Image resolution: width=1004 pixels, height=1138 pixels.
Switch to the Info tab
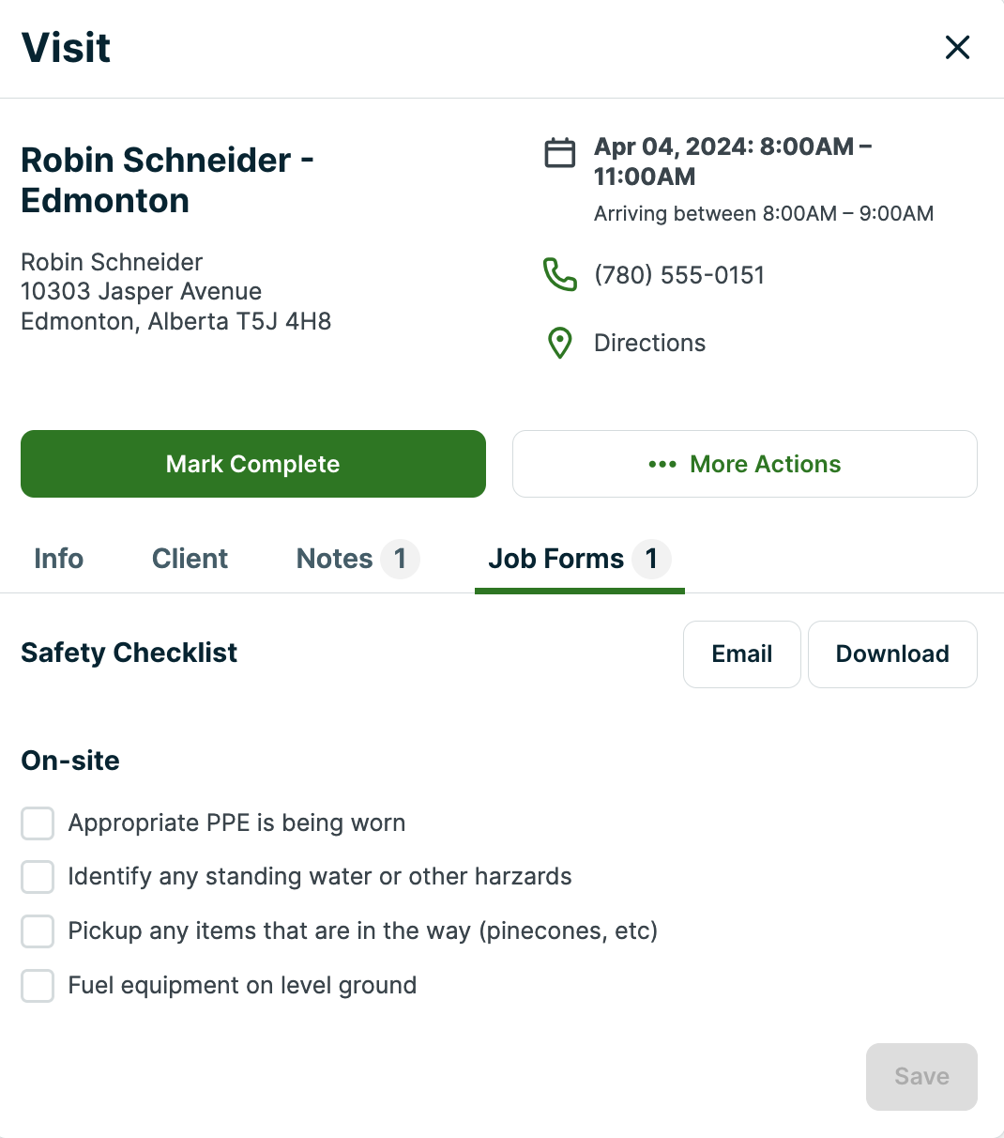coord(58,559)
